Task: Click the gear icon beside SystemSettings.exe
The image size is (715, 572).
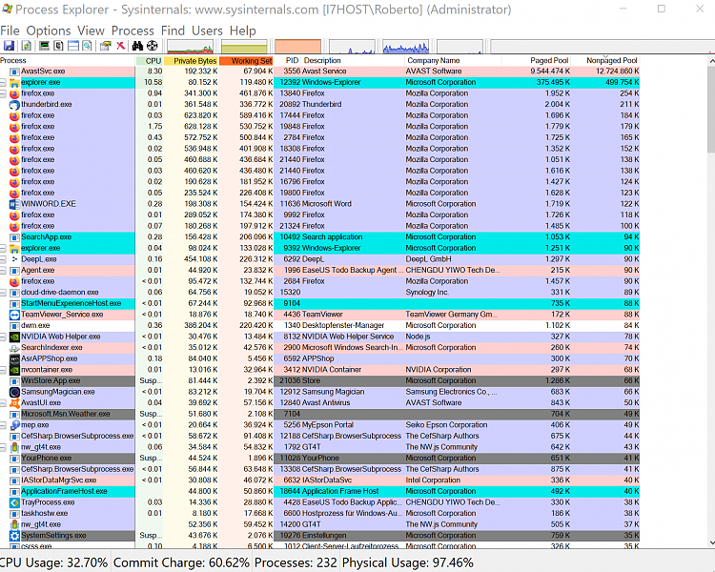Action: [x=14, y=536]
